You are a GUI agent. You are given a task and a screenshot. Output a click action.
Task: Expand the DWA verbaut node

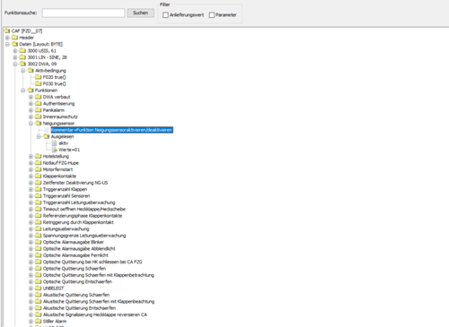tap(31, 97)
